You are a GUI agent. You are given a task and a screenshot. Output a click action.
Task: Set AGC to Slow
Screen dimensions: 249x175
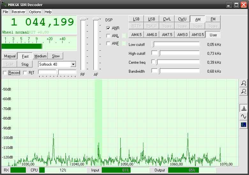56,56
